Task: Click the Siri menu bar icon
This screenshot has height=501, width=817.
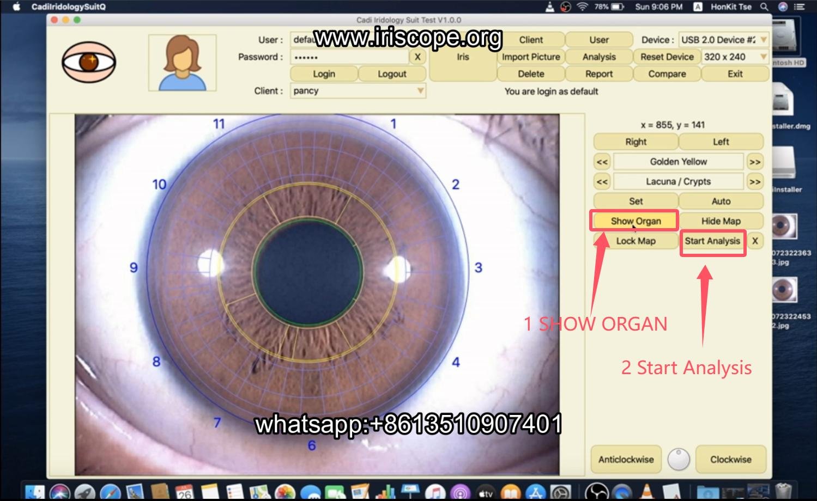Action: coord(783,7)
